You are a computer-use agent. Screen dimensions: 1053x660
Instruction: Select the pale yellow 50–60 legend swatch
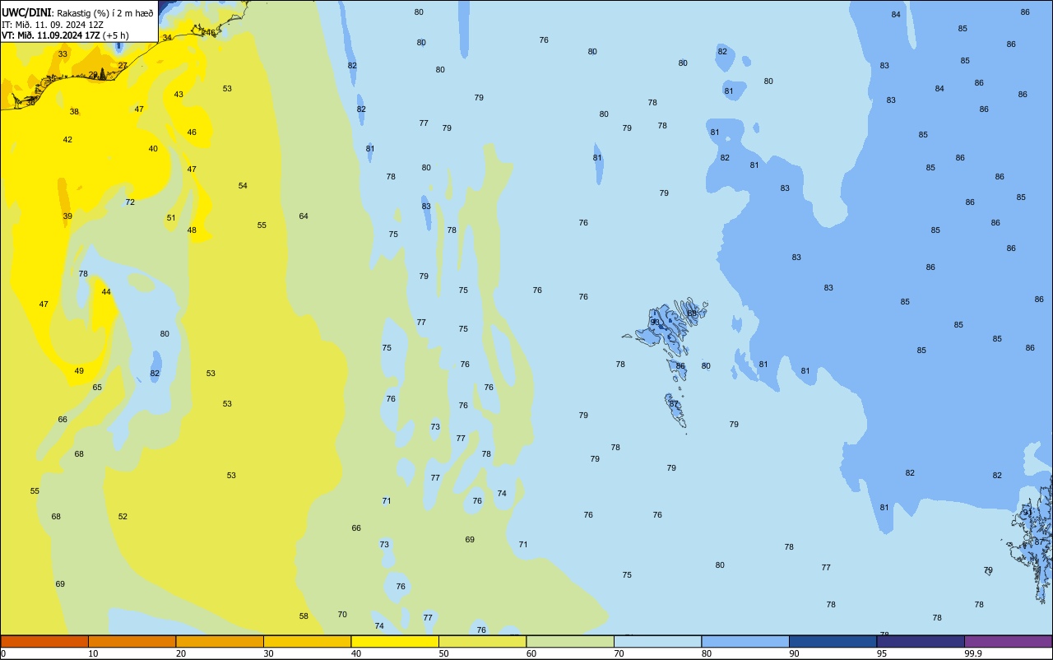point(482,641)
